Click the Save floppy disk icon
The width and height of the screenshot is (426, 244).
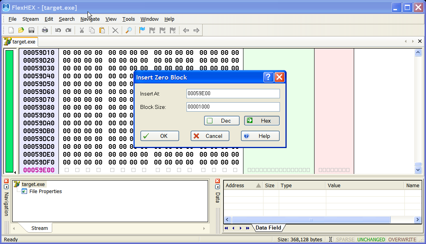pos(31,30)
